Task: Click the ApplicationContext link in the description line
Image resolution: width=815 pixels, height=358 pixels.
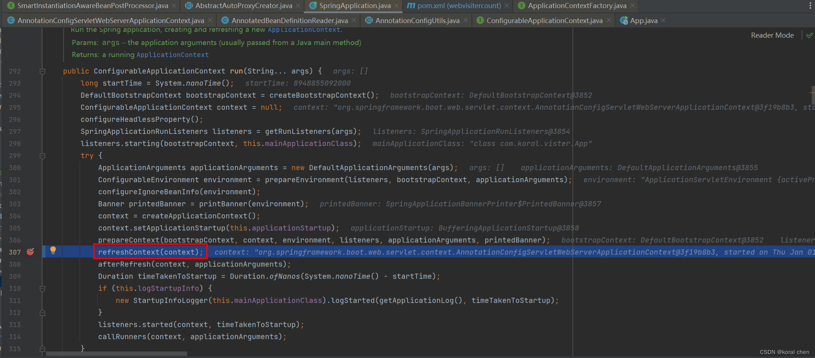Action: point(304,30)
